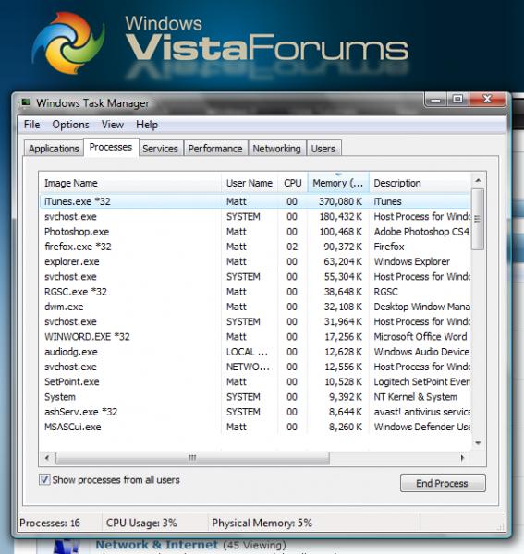Viewport: 524px width, 554px height.
Task: Click CPU Usage: 3% status entry
Action: click(141, 523)
